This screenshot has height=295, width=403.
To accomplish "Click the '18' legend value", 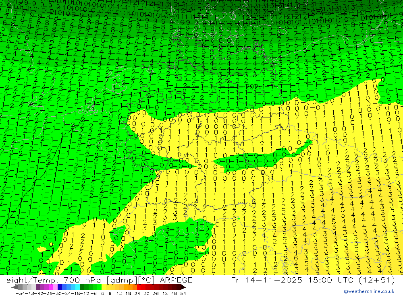I will click(128, 293).
